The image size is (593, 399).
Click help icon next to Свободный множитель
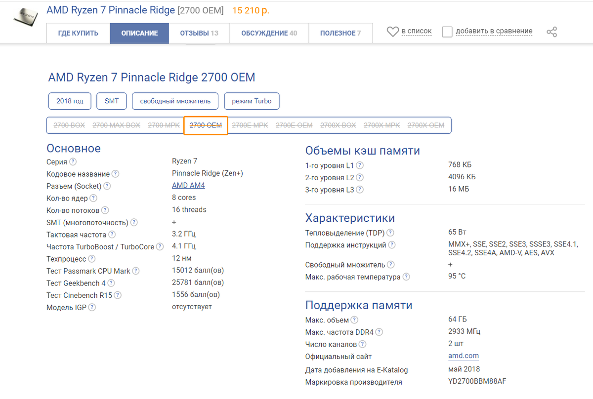(391, 265)
